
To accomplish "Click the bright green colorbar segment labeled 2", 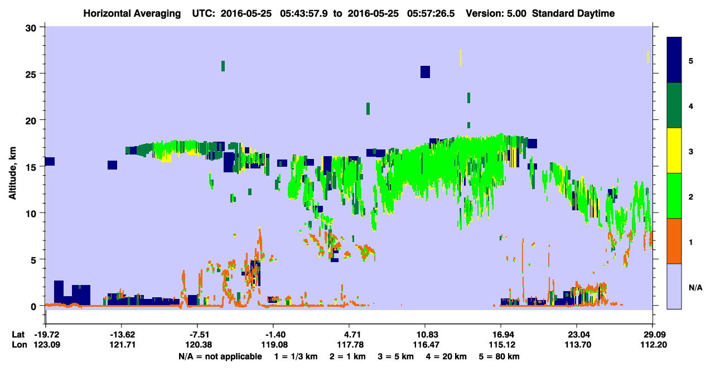I will pos(674,196).
